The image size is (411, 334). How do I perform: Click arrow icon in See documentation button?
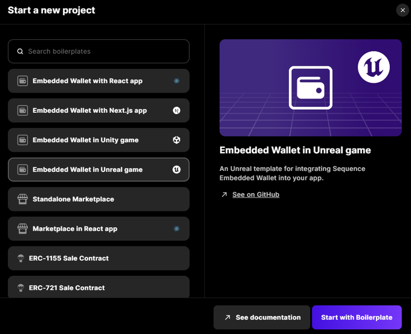click(227, 318)
